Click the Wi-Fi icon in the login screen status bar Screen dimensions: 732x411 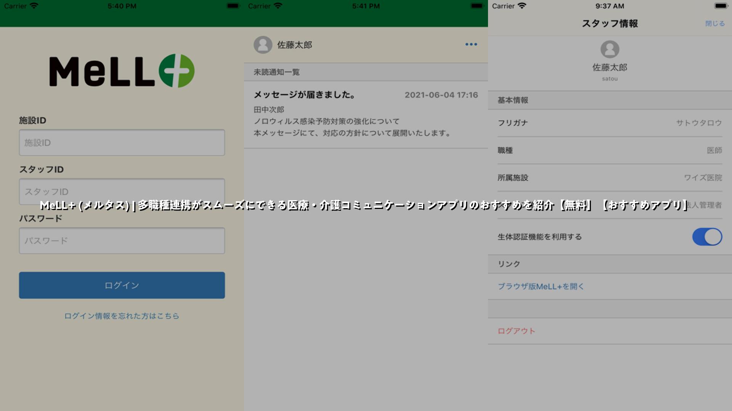coord(34,6)
